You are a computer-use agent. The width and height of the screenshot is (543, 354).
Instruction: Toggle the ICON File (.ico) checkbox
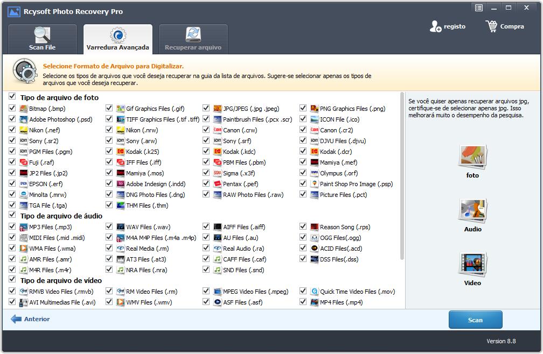(x=303, y=118)
